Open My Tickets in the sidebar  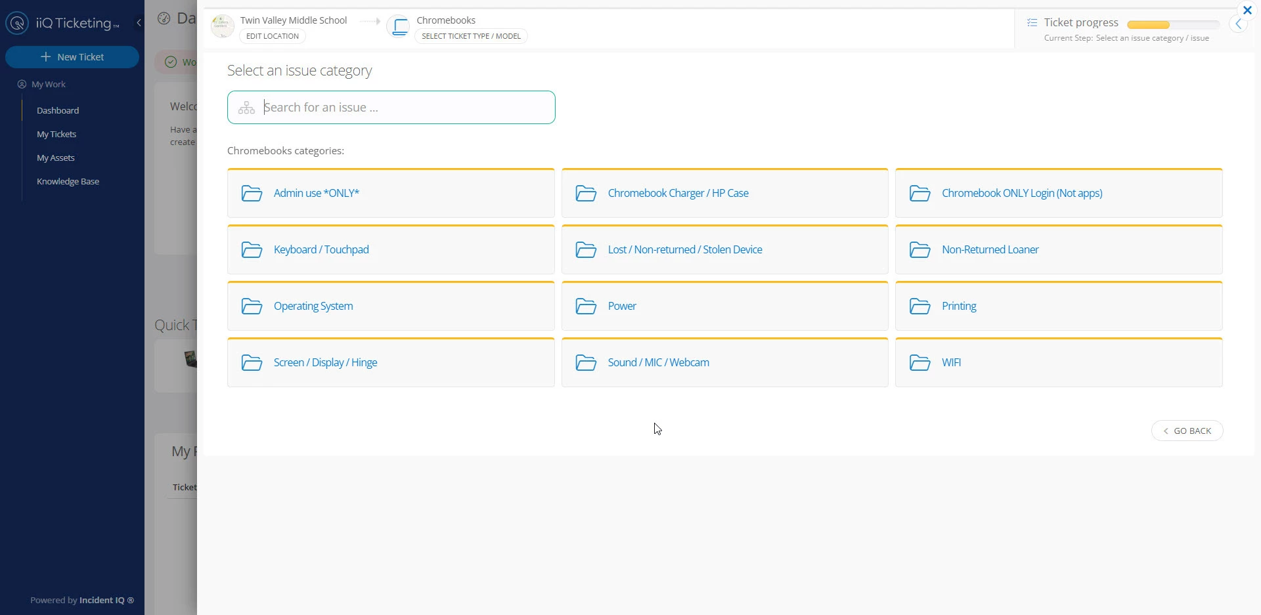pyautogui.click(x=56, y=134)
